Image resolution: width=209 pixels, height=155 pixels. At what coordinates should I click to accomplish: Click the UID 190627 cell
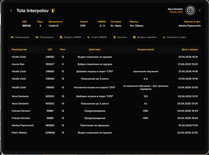[50, 64]
